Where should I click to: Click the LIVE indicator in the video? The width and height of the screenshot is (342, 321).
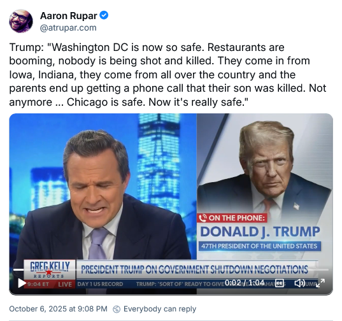(x=65, y=284)
